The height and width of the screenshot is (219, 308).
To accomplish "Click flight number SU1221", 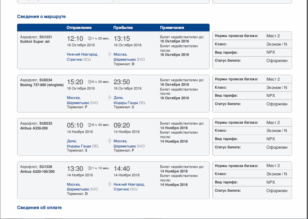I will pos(45,37).
